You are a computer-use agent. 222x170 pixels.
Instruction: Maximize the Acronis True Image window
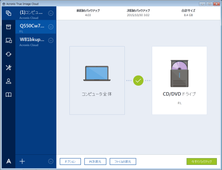click(x=210, y=4)
